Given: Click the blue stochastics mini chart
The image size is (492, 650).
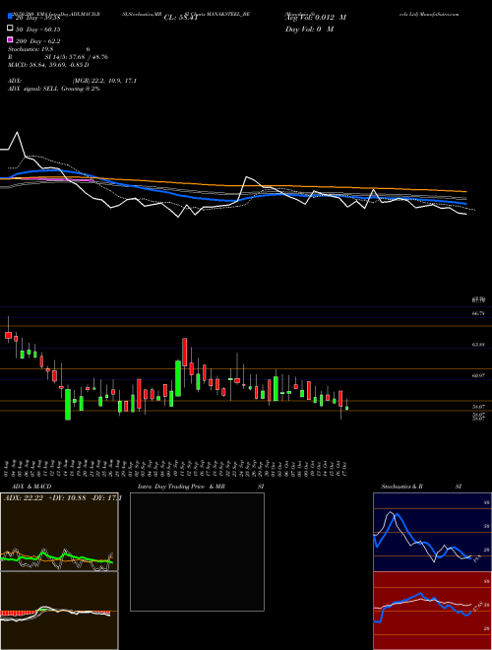Looking at the screenshot, I should pyautogui.click(x=432, y=532).
